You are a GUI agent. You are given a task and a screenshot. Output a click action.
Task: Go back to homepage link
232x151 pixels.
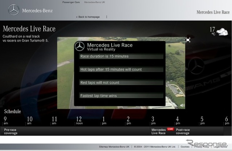click(88, 17)
